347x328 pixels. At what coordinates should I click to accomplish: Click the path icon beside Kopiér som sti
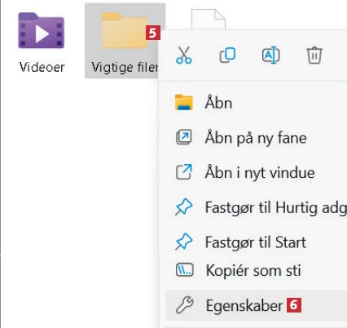[x=185, y=270]
